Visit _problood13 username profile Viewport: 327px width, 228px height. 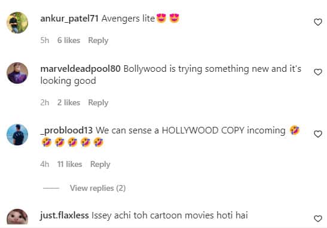click(66, 130)
